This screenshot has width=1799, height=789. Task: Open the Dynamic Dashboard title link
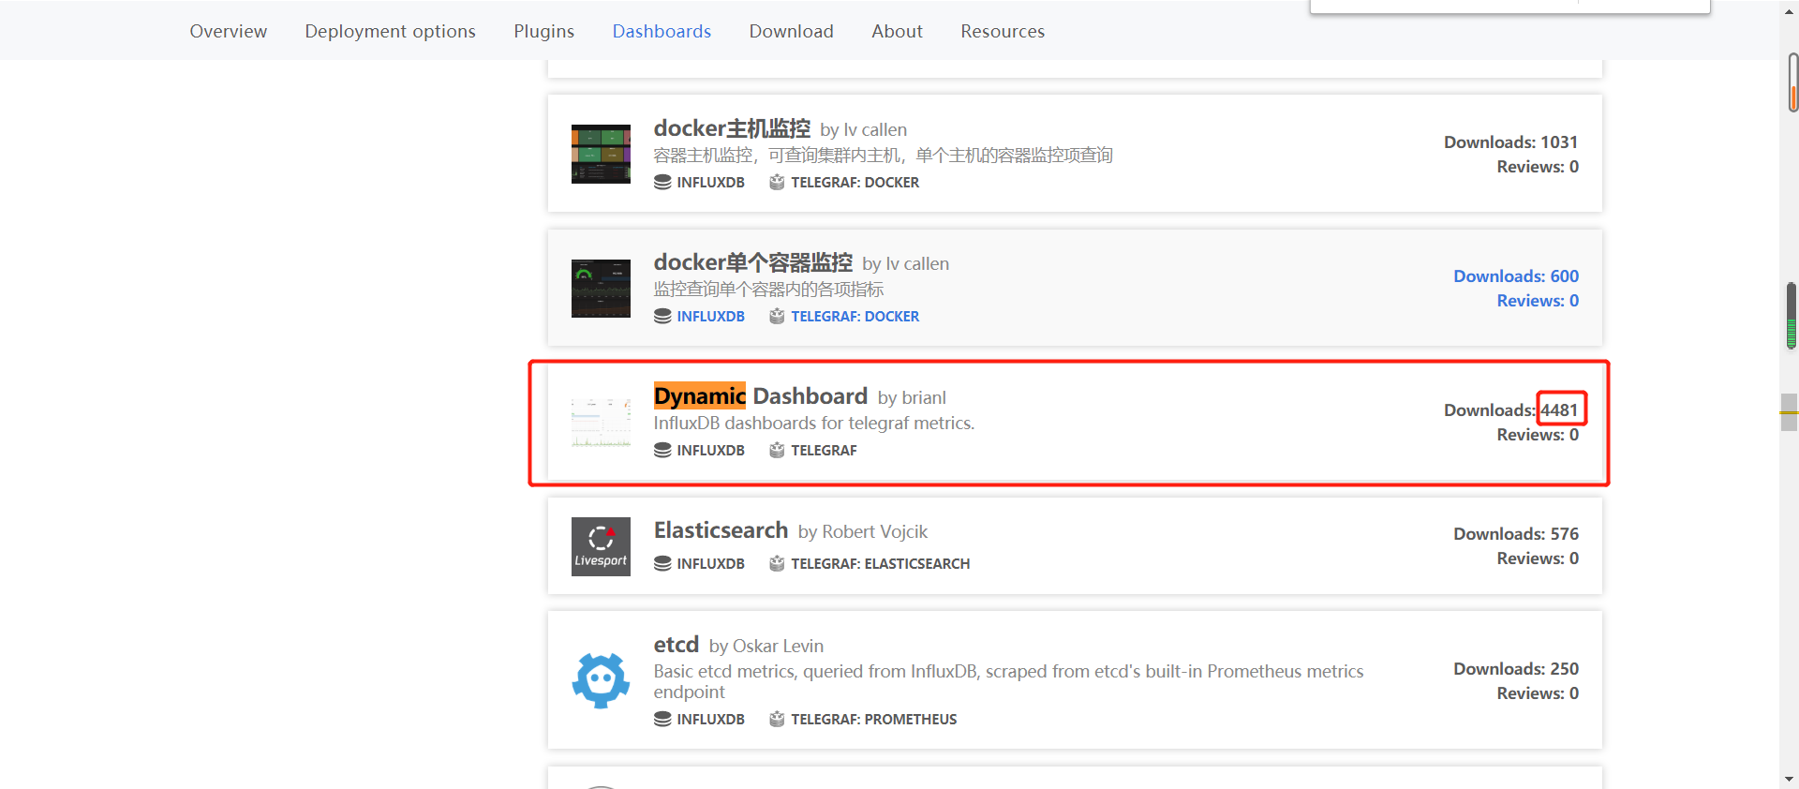[x=761, y=396]
